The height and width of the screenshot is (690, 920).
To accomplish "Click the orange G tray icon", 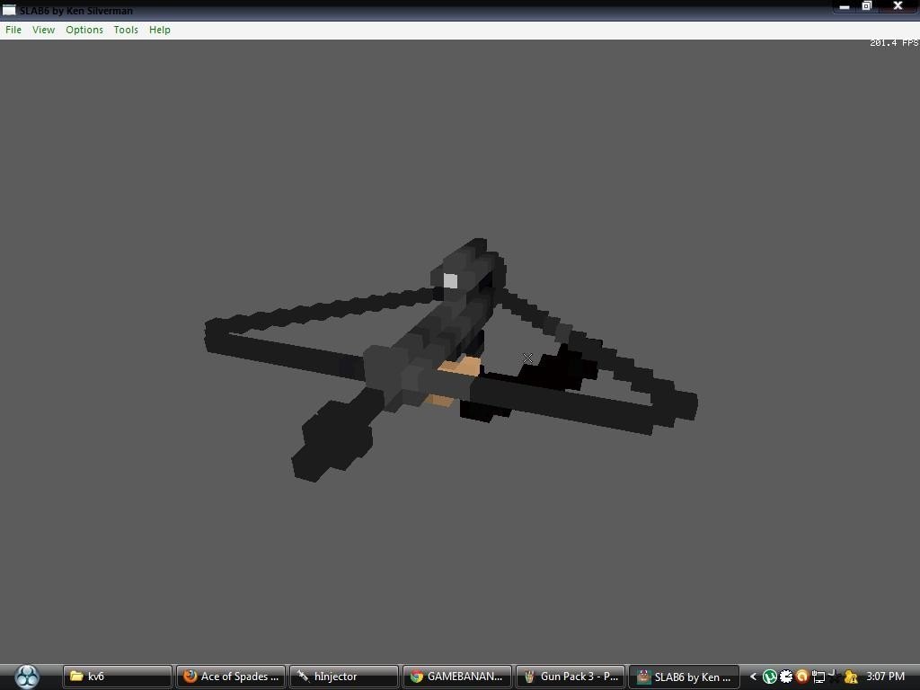I will 801,677.
